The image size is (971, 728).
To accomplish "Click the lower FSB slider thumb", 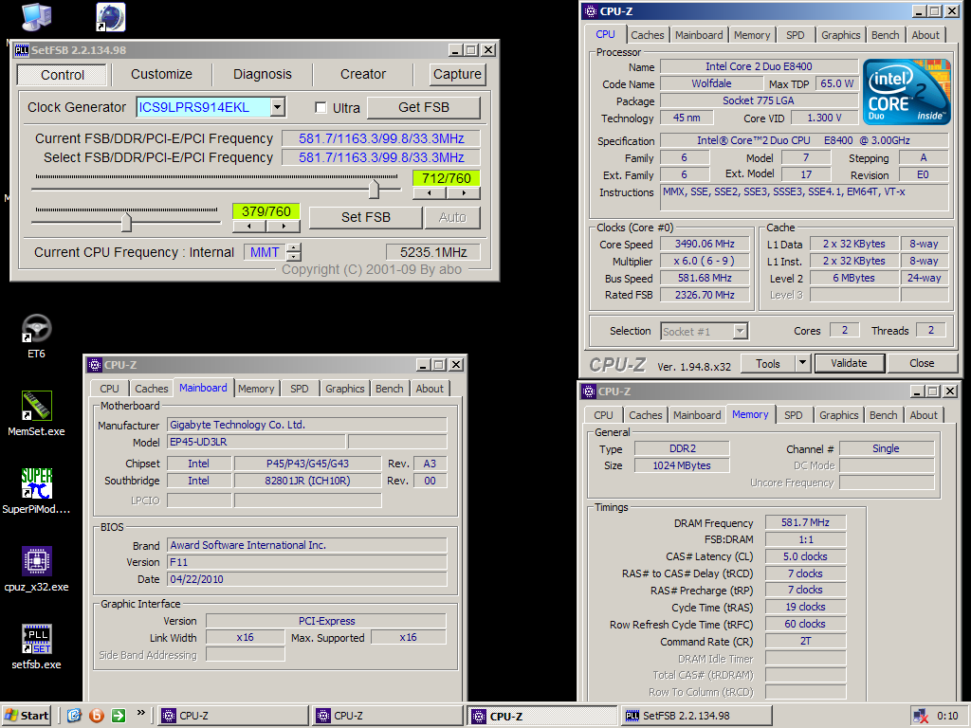I will point(126,222).
